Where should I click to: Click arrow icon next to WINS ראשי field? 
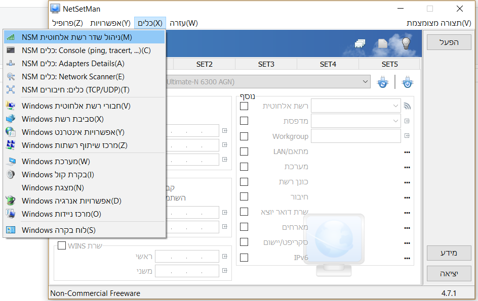tap(225, 257)
